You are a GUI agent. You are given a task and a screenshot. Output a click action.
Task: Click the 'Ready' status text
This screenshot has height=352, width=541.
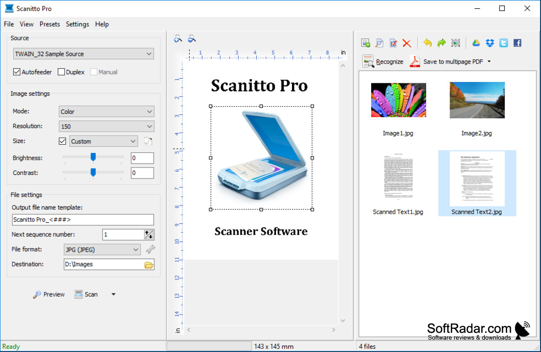pos(11,347)
